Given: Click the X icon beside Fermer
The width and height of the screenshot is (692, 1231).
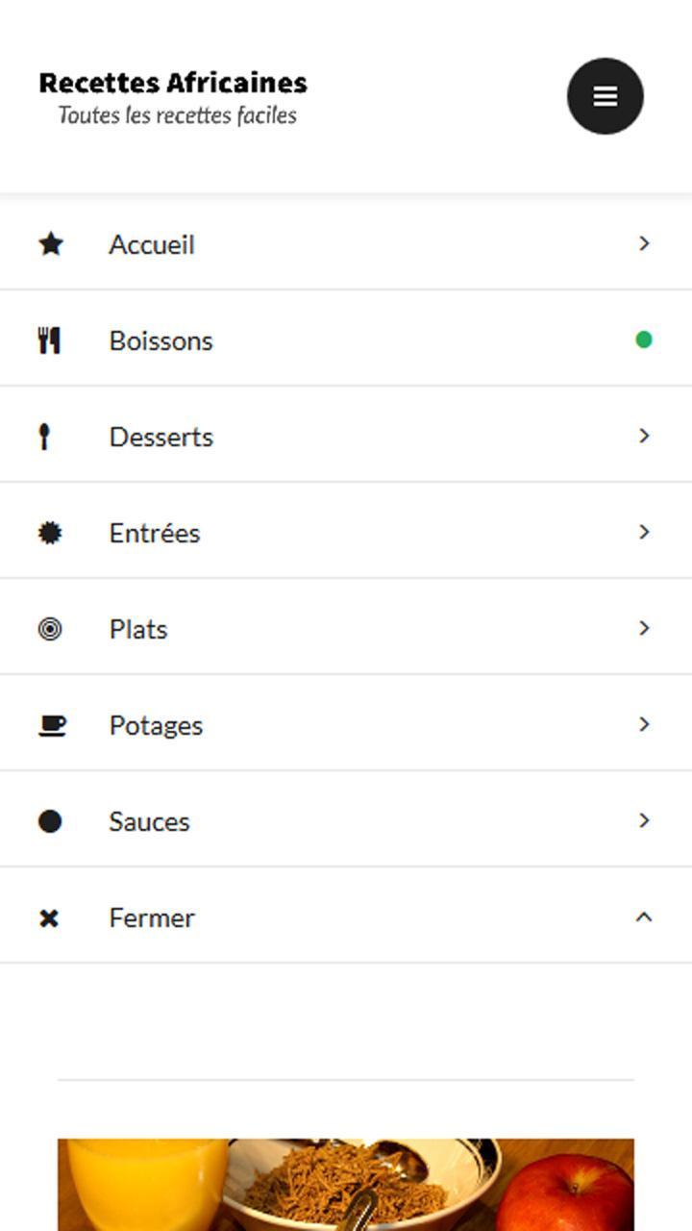Looking at the screenshot, I should (x=49, y=917).
